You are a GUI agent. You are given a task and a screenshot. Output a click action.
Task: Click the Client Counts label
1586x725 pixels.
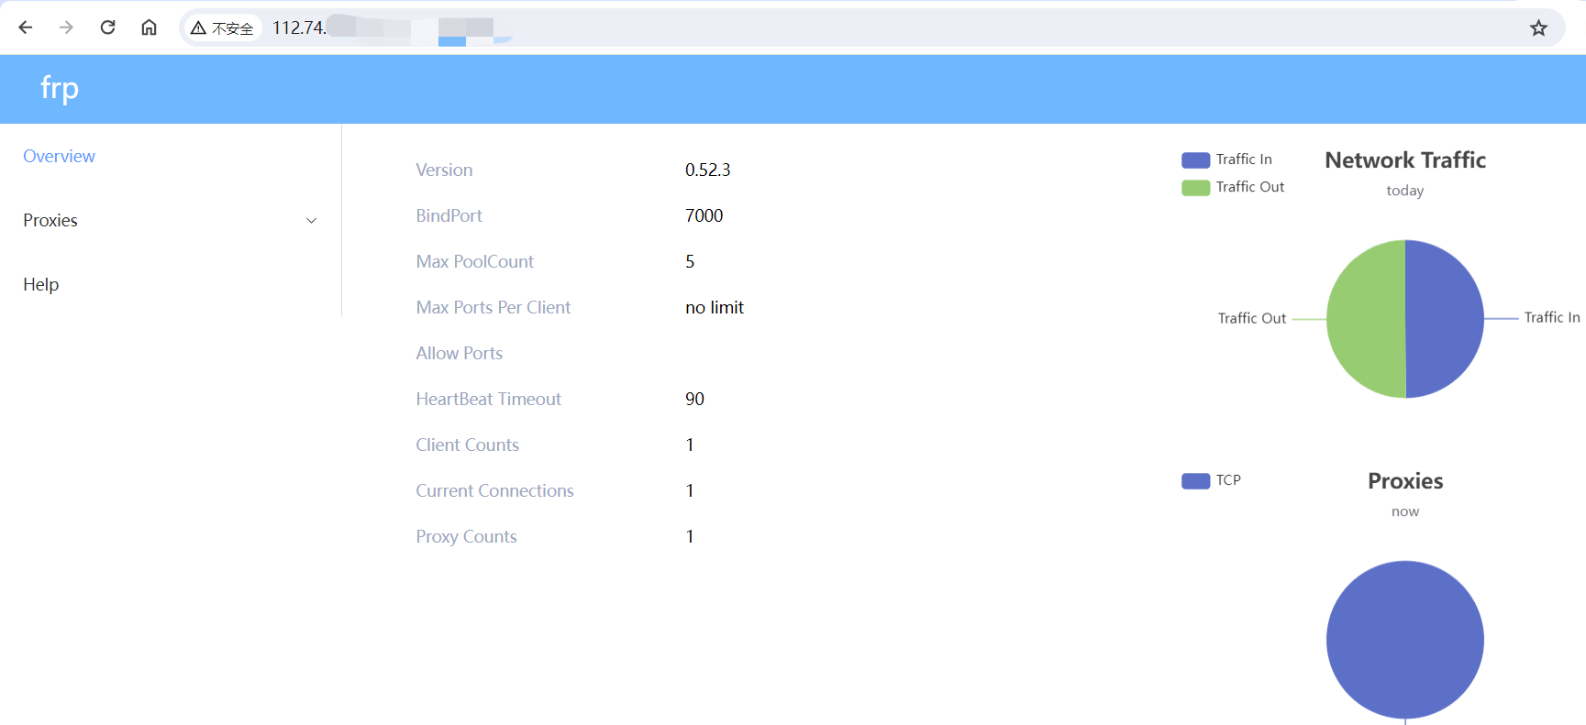coord(467,445)
